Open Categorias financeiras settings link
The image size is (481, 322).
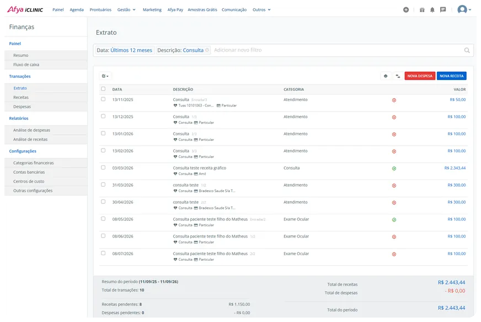click(x=34, y=163)
